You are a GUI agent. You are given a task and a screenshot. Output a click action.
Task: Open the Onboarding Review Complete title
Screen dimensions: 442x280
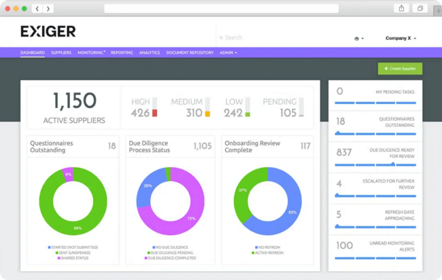252,146
